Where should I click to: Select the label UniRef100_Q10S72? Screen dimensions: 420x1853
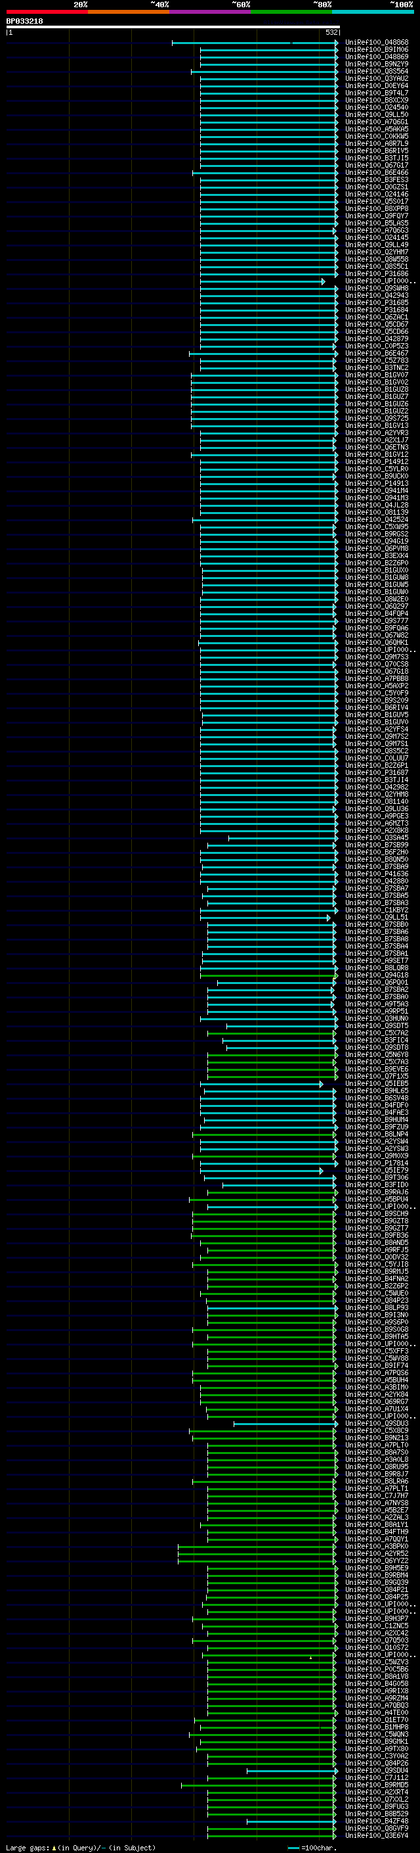coord(377,1648)
